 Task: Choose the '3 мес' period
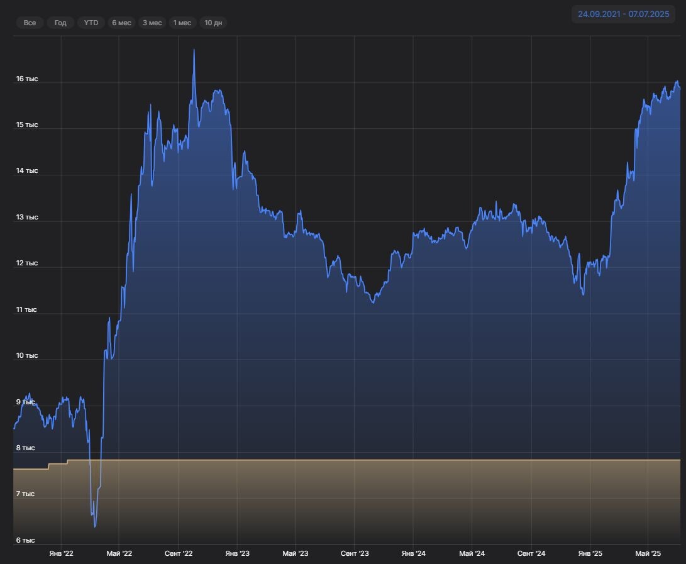152,23
